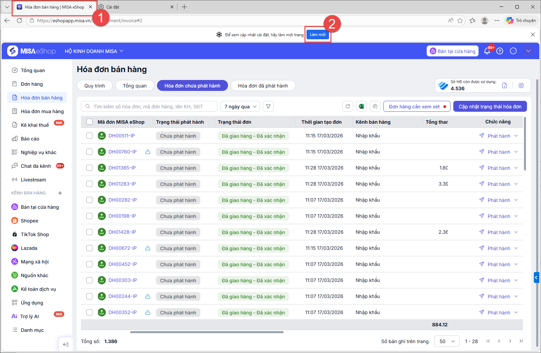Click the Excel export icon
Viewport: 541px width, 353px height.
(x=361, y=106)
